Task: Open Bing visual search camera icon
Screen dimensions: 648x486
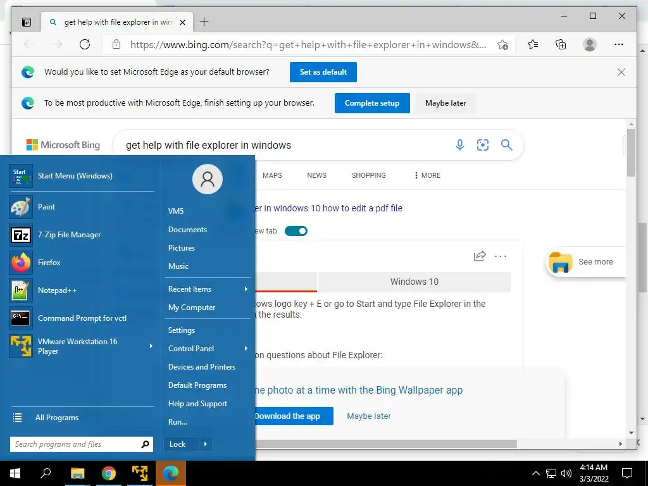Action: pyautogui.click(x=483, y=145)
